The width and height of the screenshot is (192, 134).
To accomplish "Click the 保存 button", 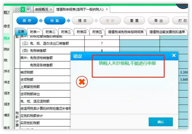I will click(27, 20).
